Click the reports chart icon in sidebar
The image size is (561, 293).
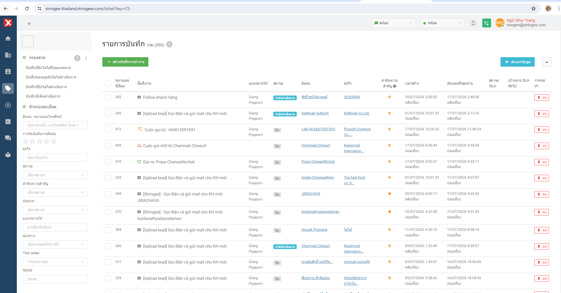pyautogui.click(x=8, y=121)
